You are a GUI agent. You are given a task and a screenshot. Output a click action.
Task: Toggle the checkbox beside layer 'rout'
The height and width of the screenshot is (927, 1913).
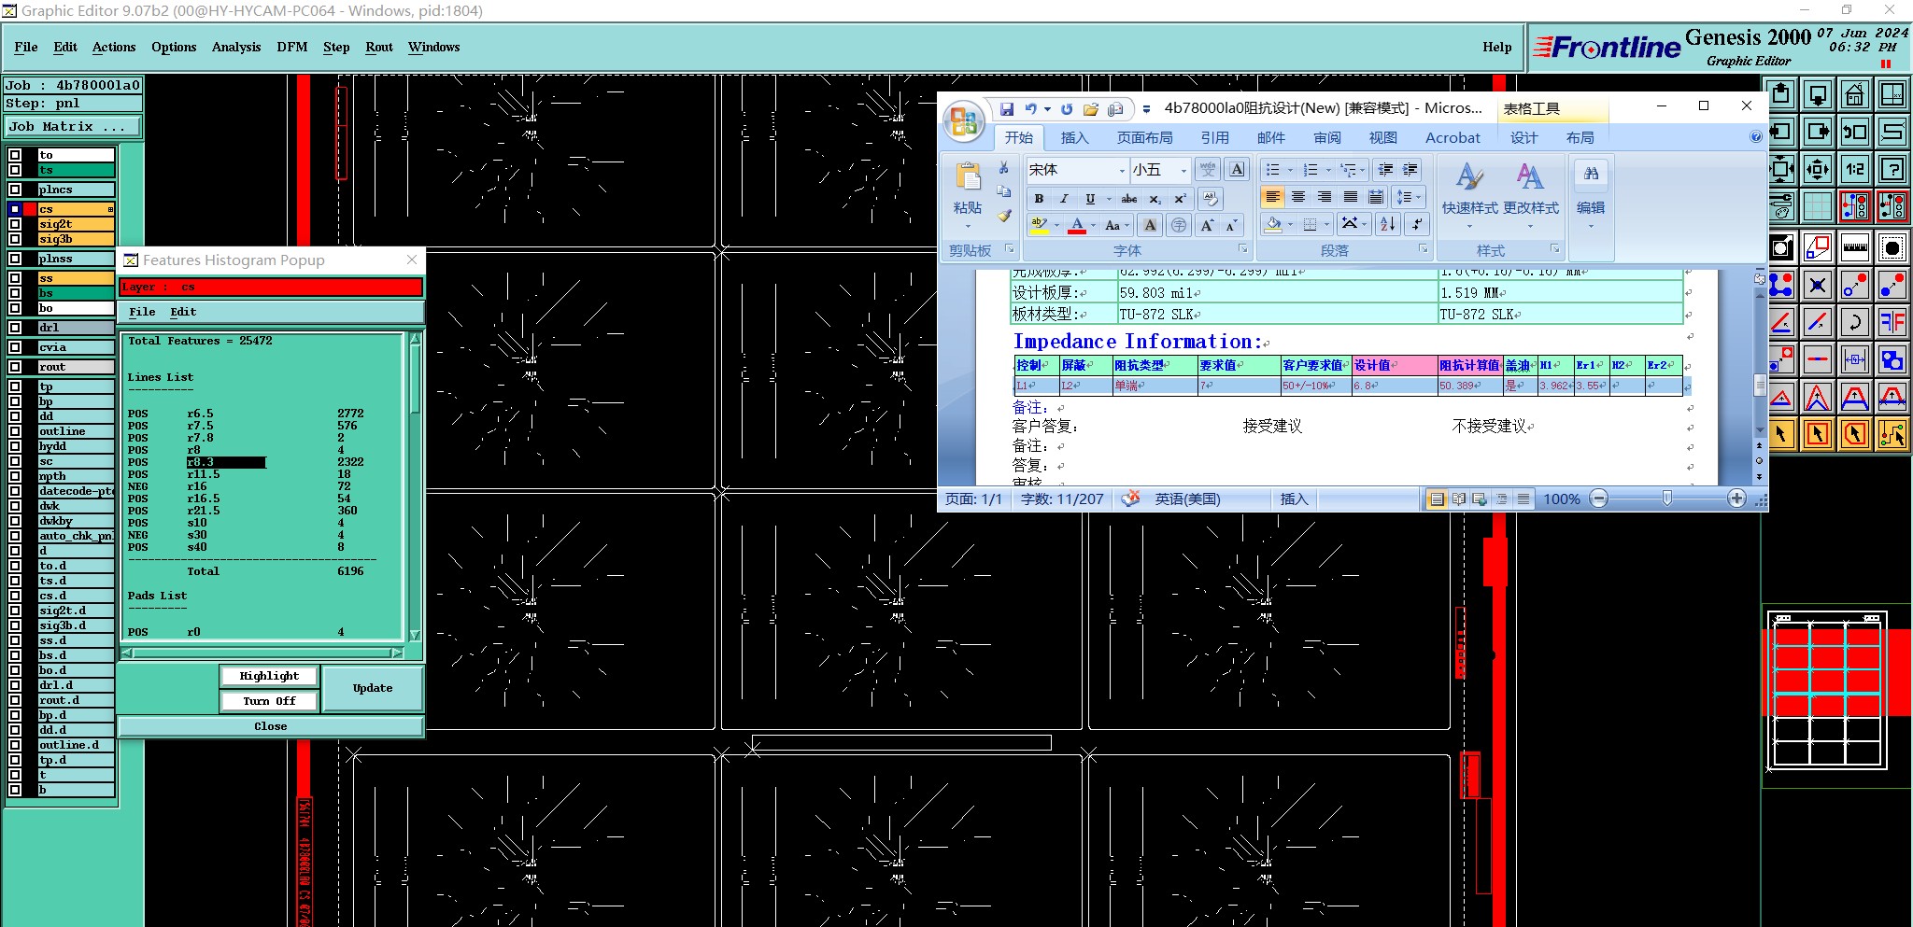pyautogui.click(x=15, y=367)
